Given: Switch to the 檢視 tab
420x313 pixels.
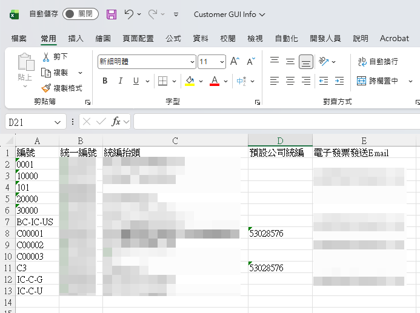Looking at the screenshot, I should click(255, 39).
